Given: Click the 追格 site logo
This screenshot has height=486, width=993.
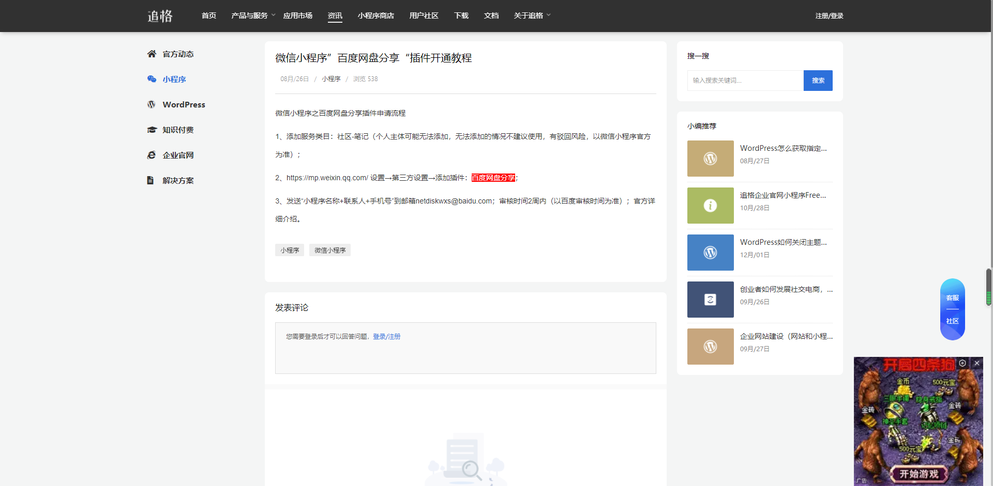Looking at the screenshot, I should pos(160,16).
